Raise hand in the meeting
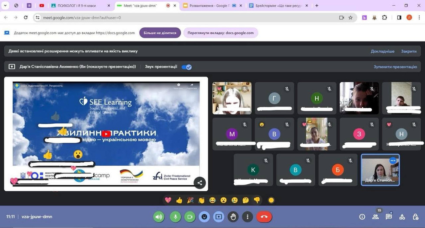Image resolution: width=425 pixels, height=228 pixels. point(233,217)
